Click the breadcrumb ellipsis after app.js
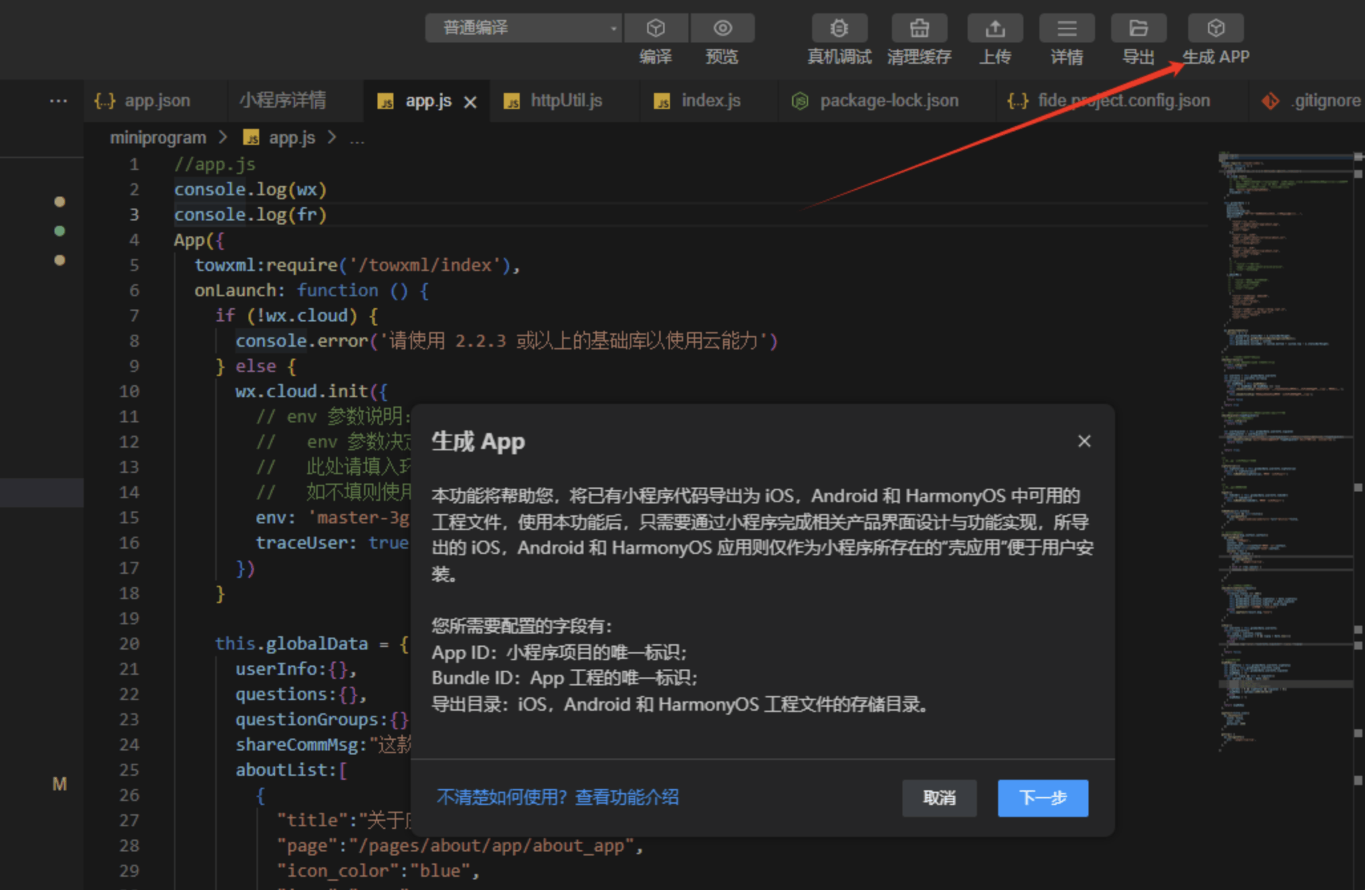This screenshot has width=1365, height=890. pyautogui.click(x=357, y=139)
